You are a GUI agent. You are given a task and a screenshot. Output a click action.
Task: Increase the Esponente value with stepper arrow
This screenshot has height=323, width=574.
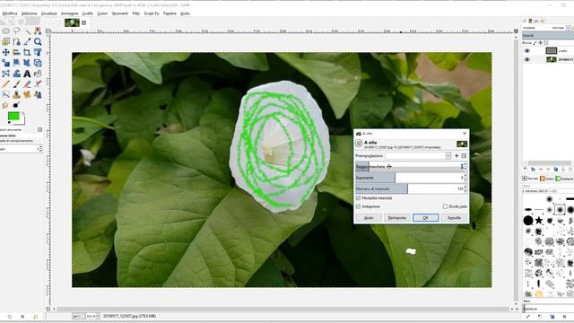click(x=465, y=176)
